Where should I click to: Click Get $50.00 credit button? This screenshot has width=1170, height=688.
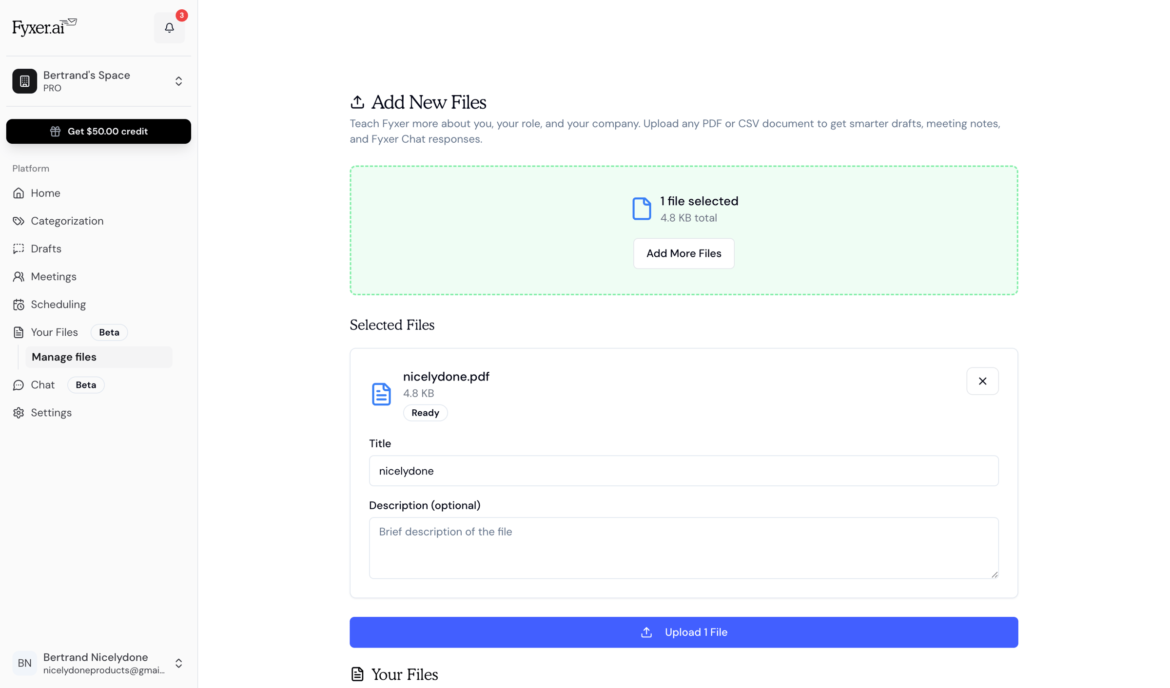tap(98, 131)
